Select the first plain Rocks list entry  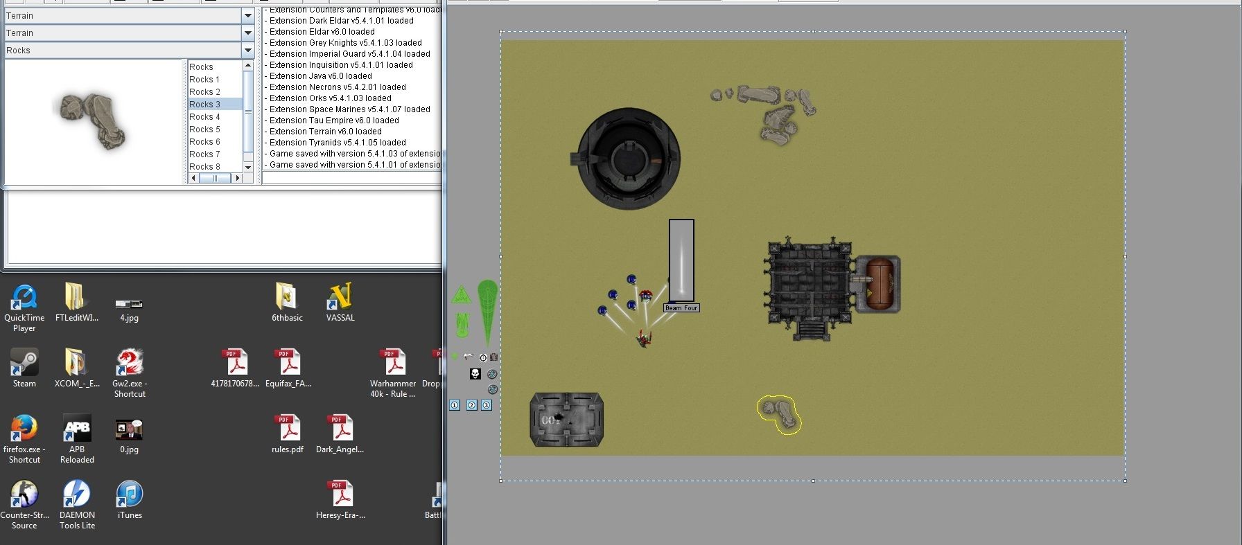[x=215, y=67]
